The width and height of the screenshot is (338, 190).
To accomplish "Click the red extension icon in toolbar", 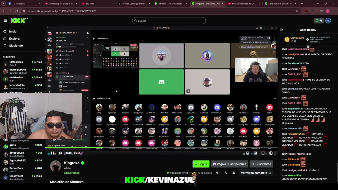I will (306, 11).
